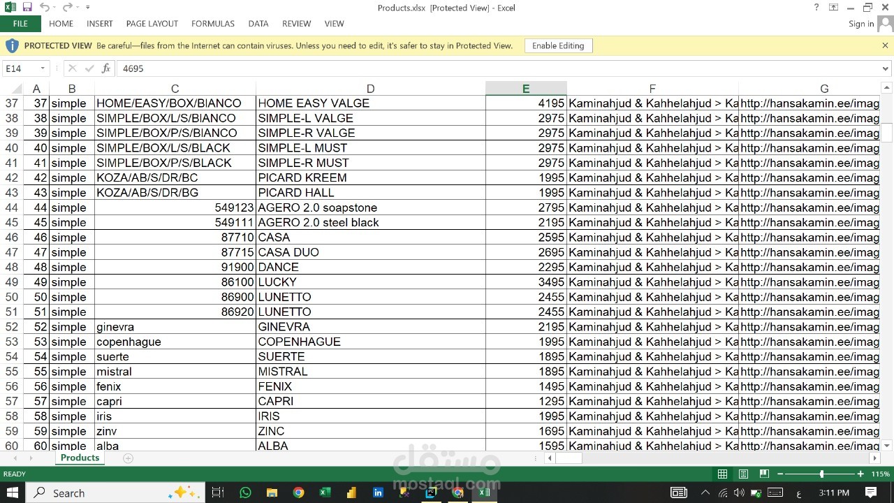Click the horizontal scrollbar left arrow
The height and width of the screenshot is (503, 894).
pyautogui.click(x=550, y=458)
